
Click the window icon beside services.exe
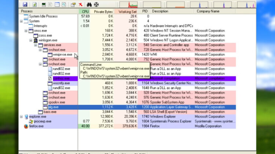(x=40, y=45)
